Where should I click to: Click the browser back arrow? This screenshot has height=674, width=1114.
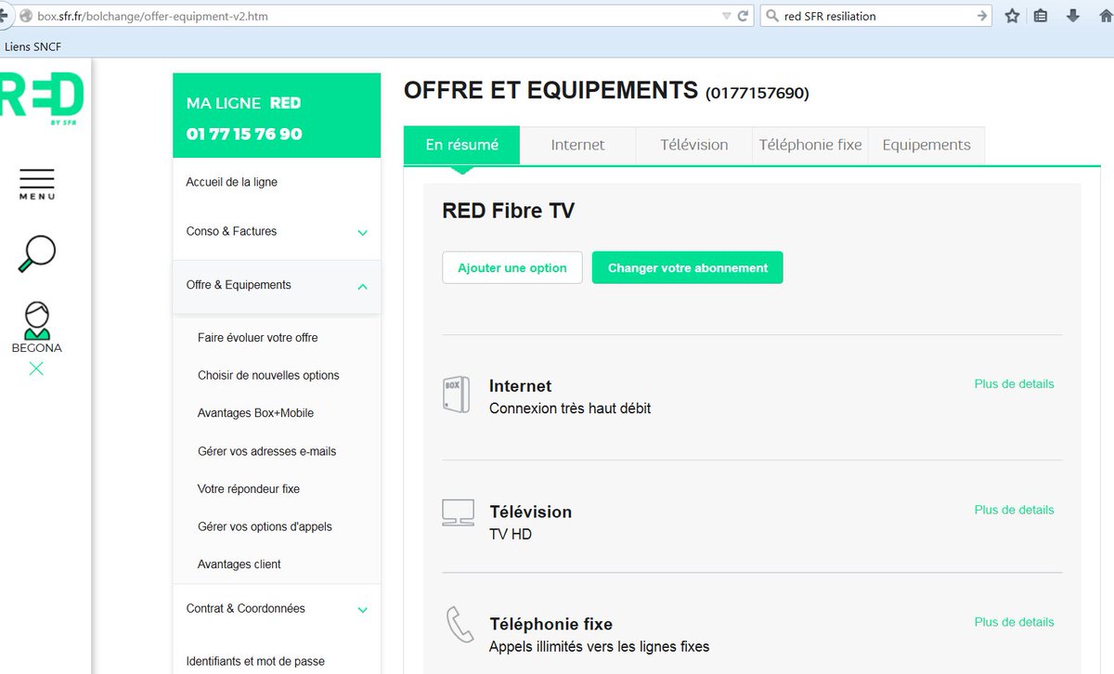(x=5, y=16)
